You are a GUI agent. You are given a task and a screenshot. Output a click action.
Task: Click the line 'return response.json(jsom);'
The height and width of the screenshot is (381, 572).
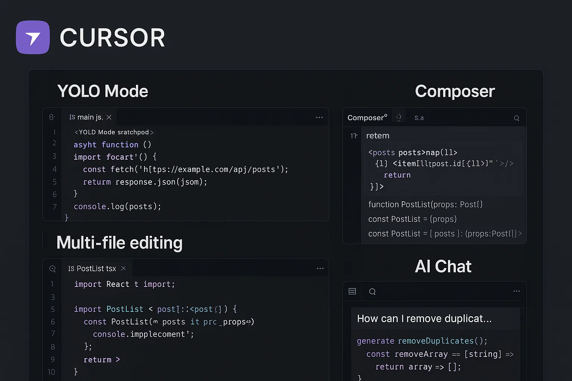point(145,182)
